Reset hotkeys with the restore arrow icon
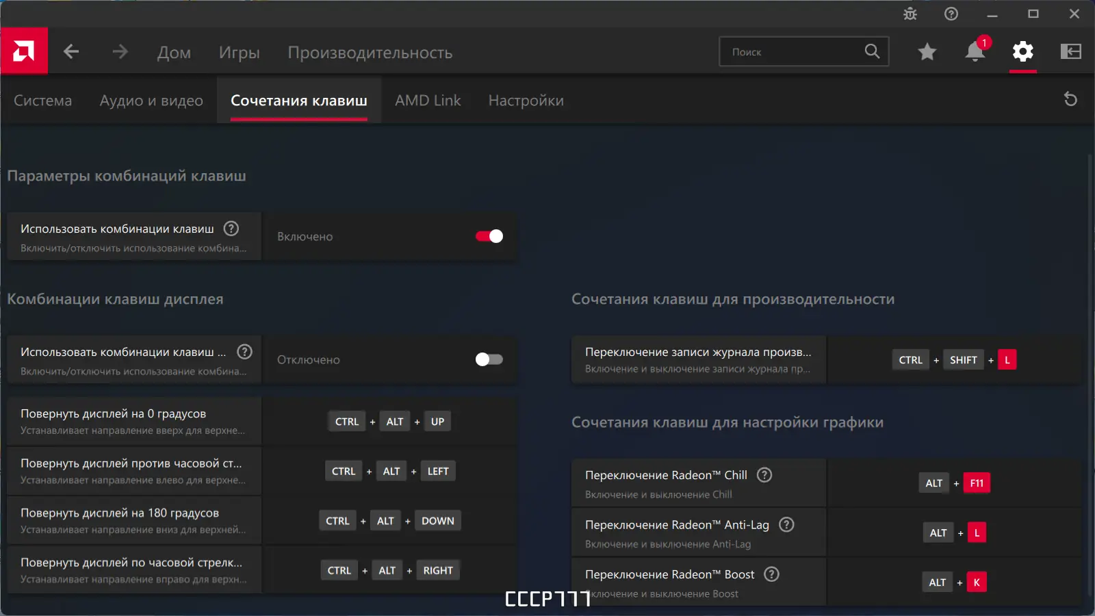The width and height of the screenshot is (1095, 616). click(x=1070, y=99)
